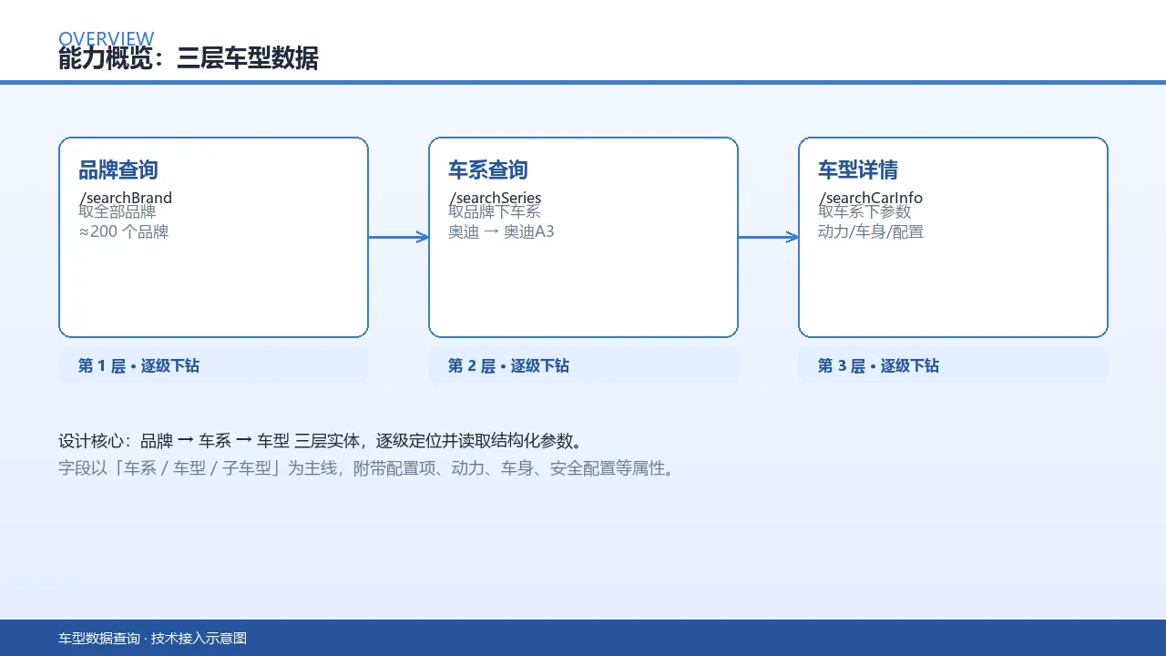The image size is (1166, 656).
Task: Click the arrow from 品牌查询 to 车系查询
Action: tap(398, 238)
